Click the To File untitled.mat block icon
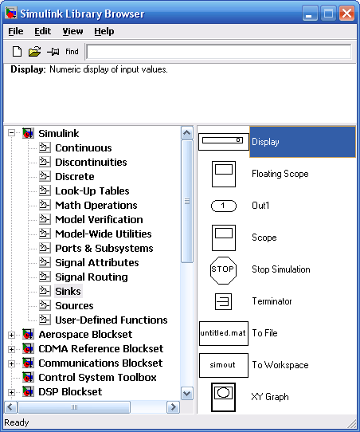This screenshot has height=432, width=360. (224, 333)
